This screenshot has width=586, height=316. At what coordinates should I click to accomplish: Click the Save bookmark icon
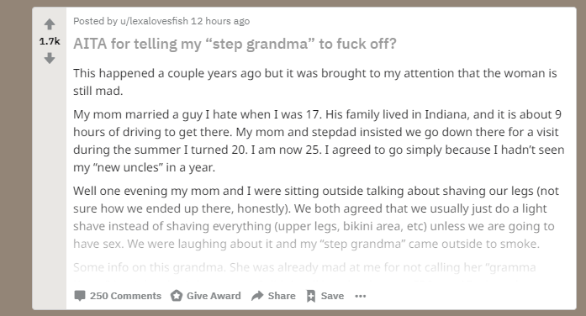(x=311, y=296)
